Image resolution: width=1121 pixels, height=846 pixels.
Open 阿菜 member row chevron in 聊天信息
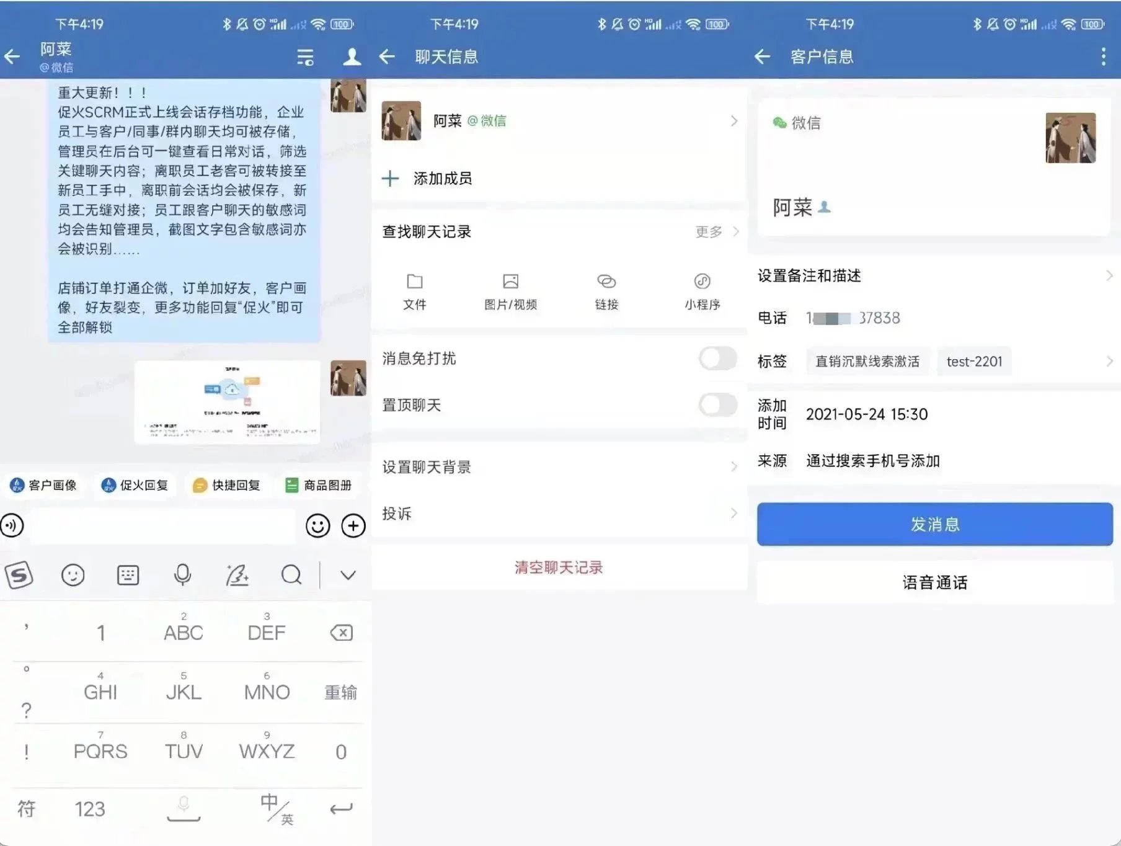pyautogui.click(x=734, y=121)
